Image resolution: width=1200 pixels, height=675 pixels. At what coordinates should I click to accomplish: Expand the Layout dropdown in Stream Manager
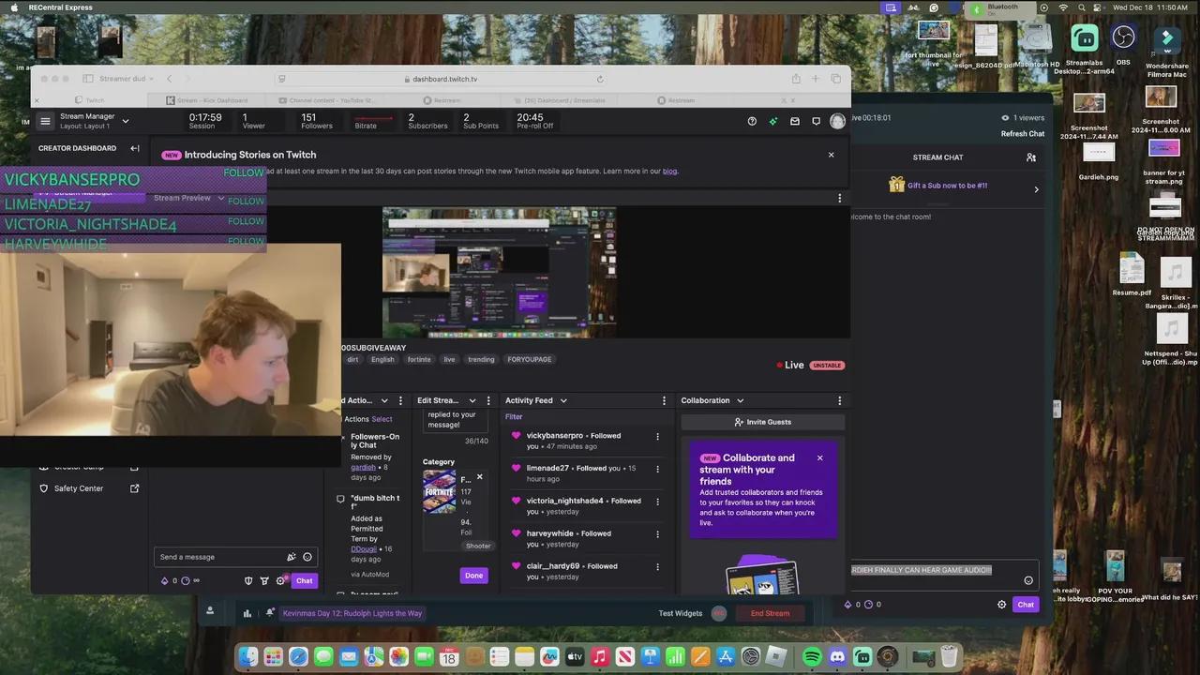pos(125,122)
